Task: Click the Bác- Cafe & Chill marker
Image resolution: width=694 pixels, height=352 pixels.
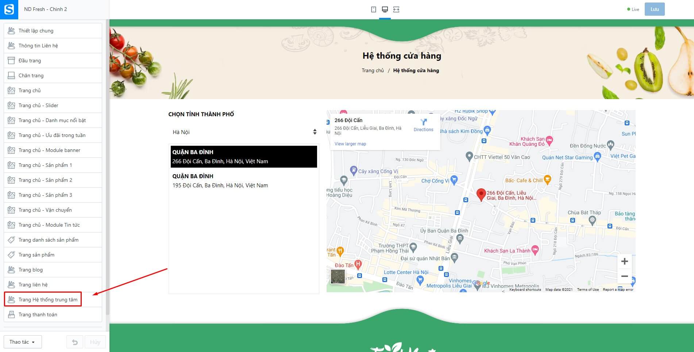Action: (547, 179)
